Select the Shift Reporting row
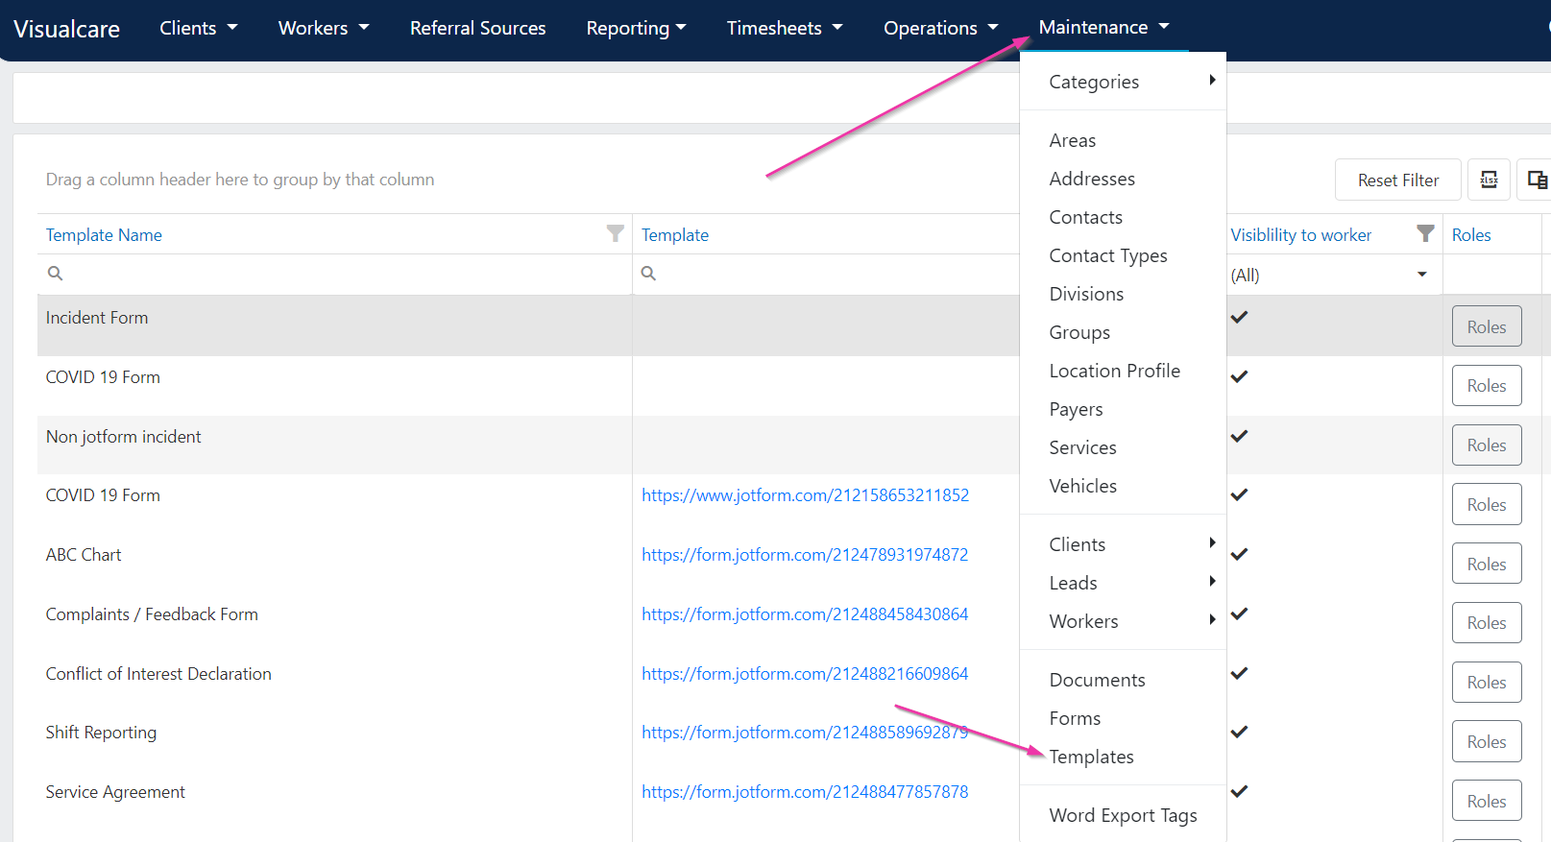The height and width of the screenshot is (842, 1551). coord(528,741)
